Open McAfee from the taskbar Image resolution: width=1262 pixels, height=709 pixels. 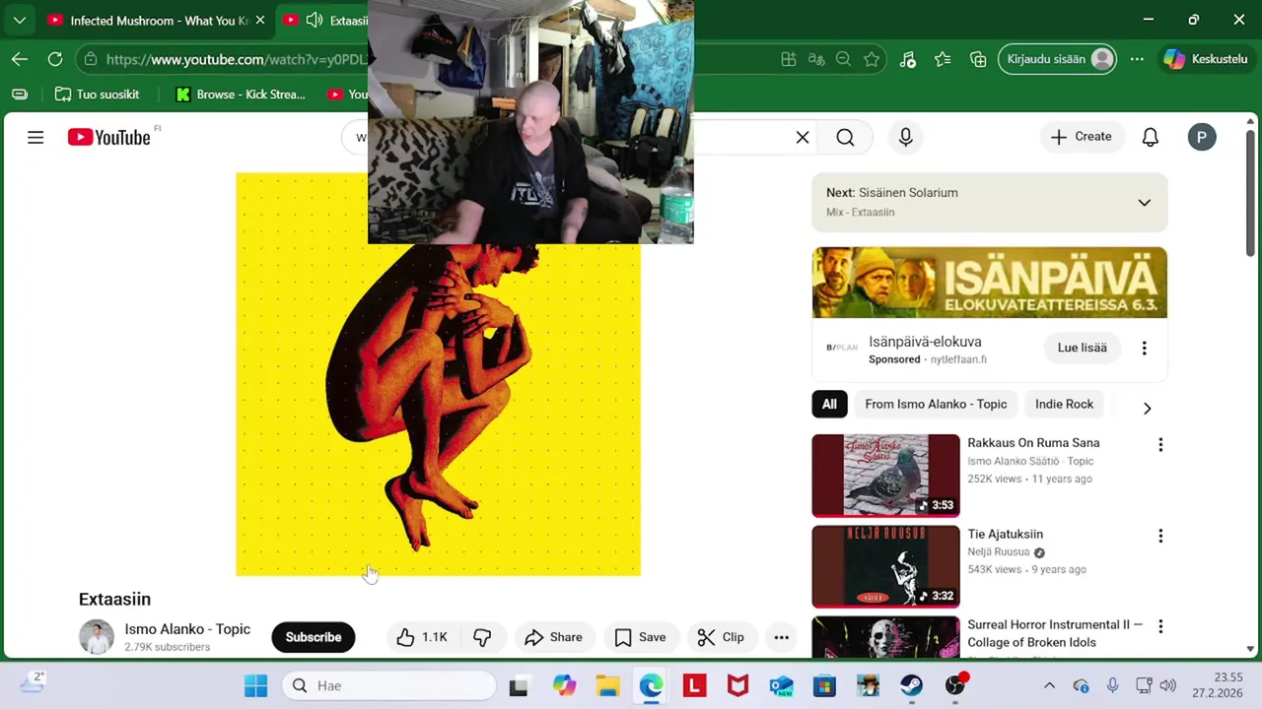tap(737, 685)
